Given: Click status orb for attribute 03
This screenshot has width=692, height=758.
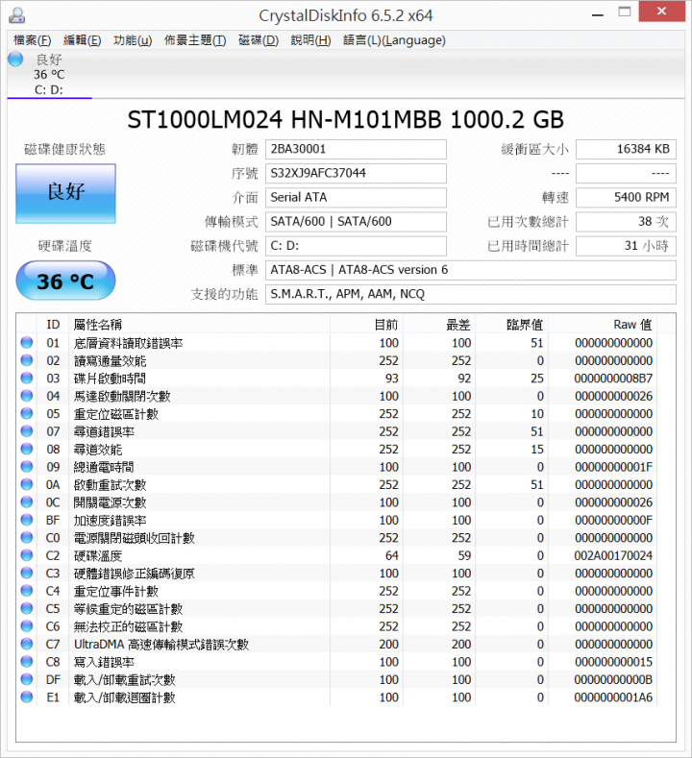Looking at the screenshot, I should (27, 378).
